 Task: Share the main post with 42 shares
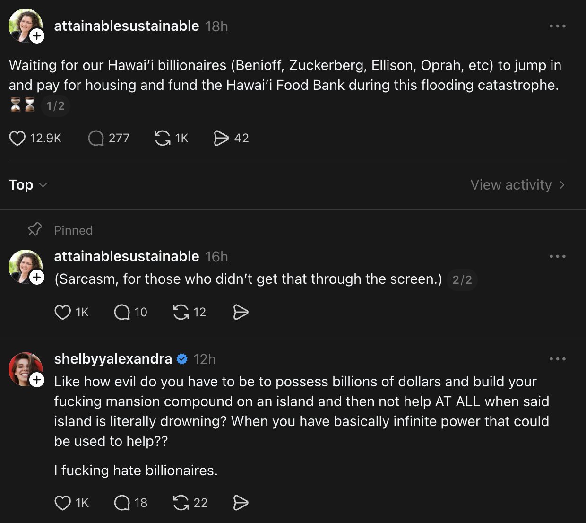point(221,138)
